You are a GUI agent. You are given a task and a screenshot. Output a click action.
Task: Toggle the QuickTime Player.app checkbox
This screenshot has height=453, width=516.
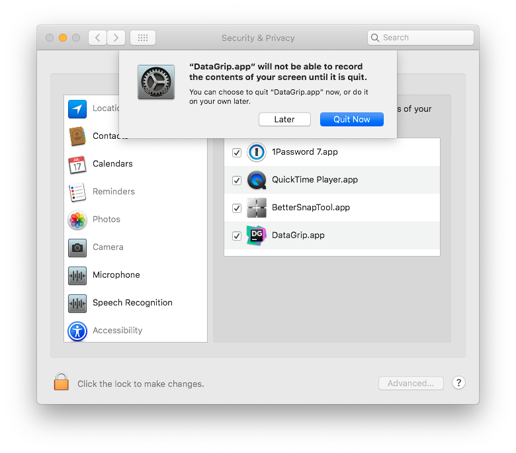point(237,180)
